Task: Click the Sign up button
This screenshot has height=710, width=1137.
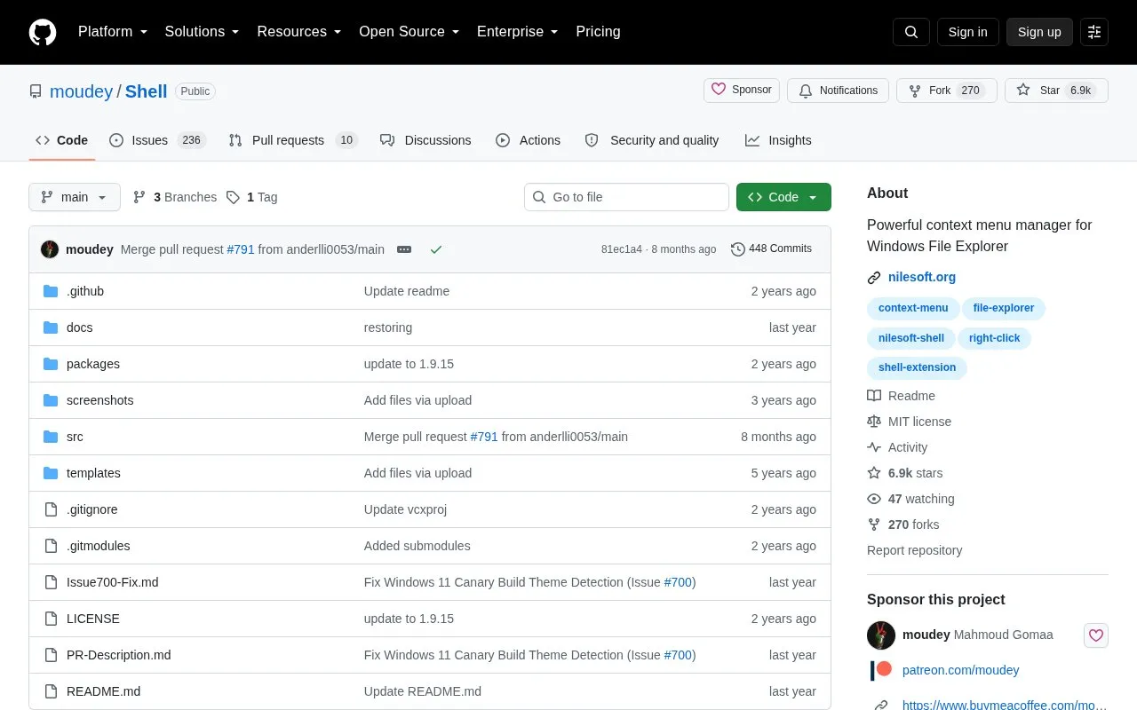Action: click(1039, 32)
